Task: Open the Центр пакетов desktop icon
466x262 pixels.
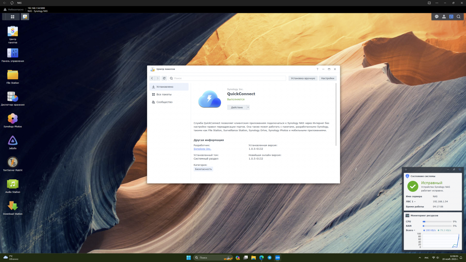Action: (x=13, y=35)
